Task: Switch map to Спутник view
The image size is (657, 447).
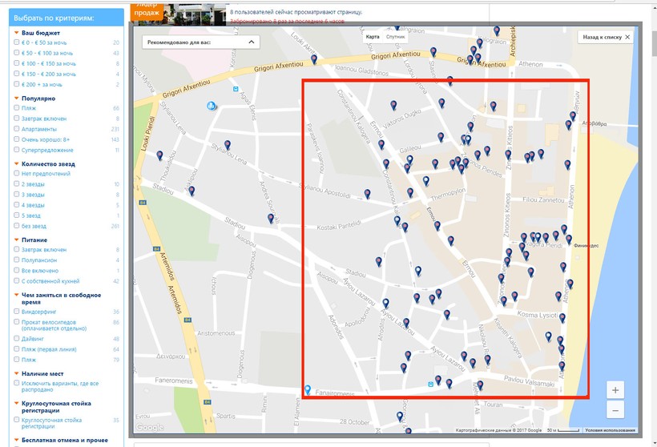Action: pos(396,37)
